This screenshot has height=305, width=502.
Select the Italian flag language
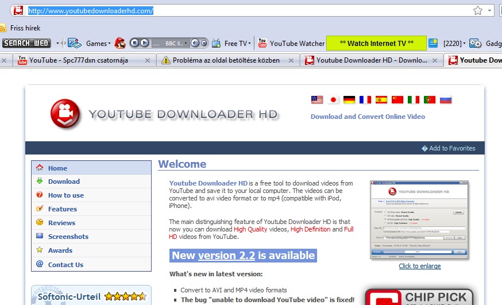[414, 99]
